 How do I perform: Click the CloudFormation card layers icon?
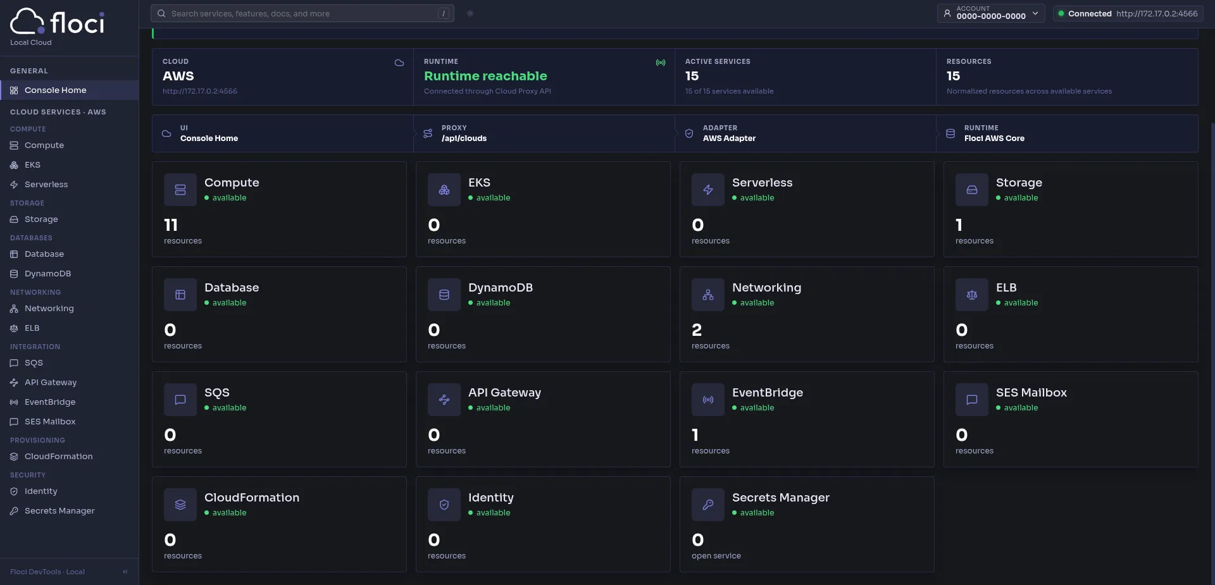[180, 505]
